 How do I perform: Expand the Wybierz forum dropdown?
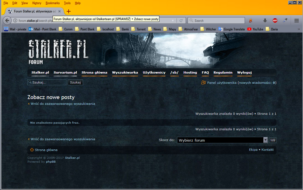click(x=222, y=140)
